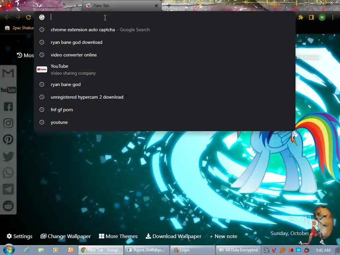Image resolution: width=340 pixels, height=255 pixels.
Task: Select suggestion 'chrome extension auto captcha'
Action: (165, 30)
